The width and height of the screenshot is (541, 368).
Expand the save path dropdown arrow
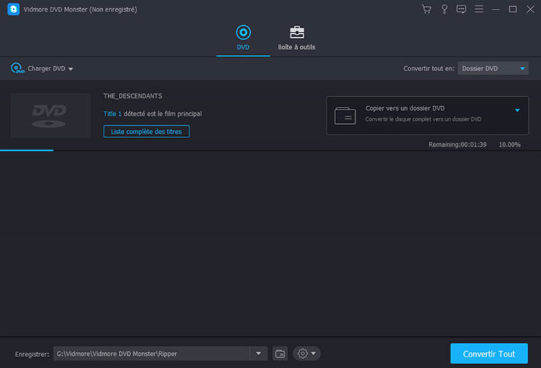pyautogui.click(x=258, y=353)
